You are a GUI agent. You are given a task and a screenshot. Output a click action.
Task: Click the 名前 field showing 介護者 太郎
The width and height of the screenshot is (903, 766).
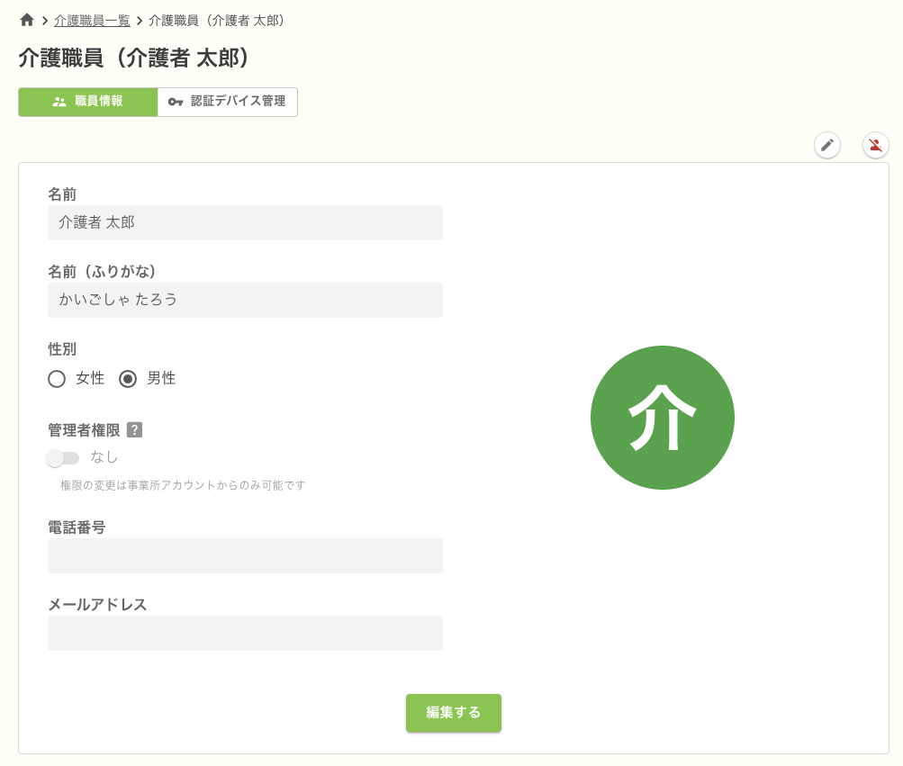point(245,222)
